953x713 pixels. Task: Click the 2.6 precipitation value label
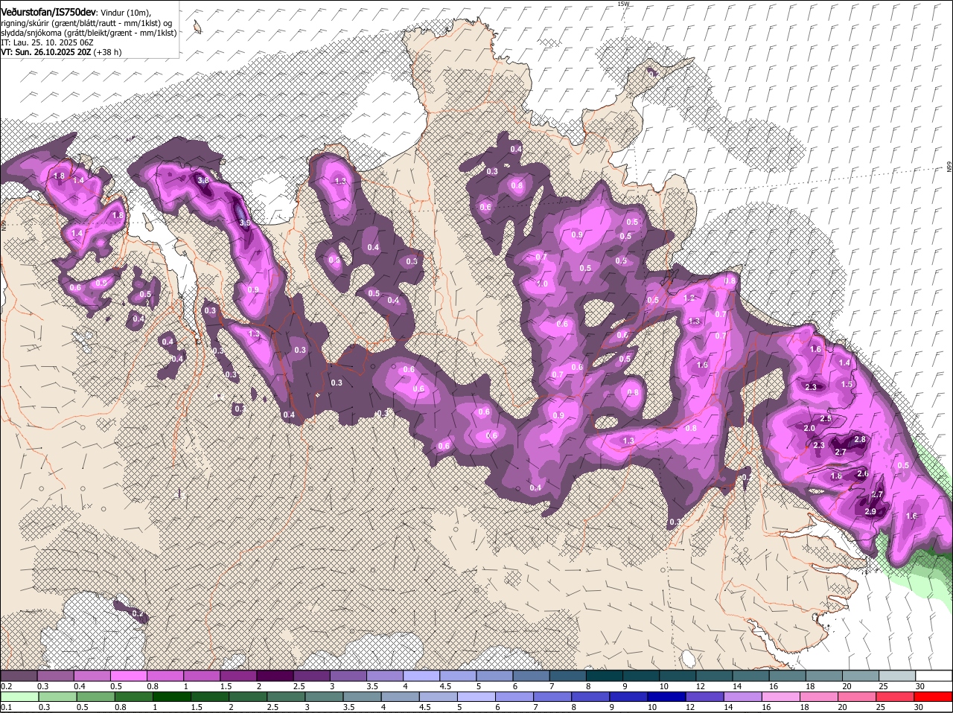click(x=863, y=473)
